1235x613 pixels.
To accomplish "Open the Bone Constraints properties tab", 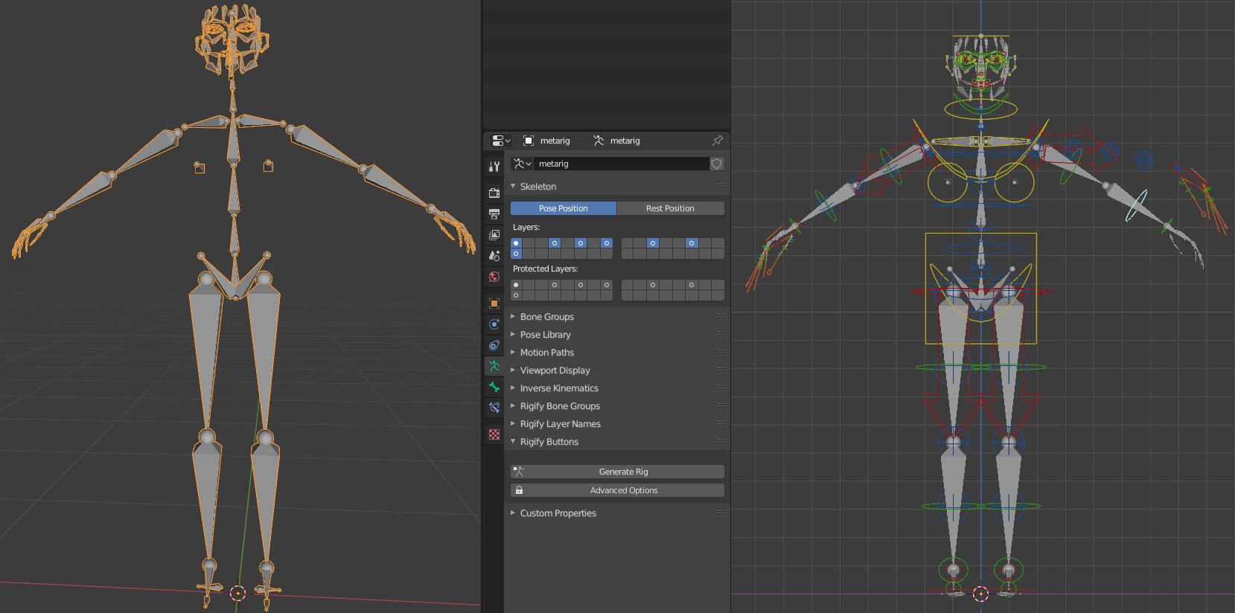I will click(x=494, y=408).
